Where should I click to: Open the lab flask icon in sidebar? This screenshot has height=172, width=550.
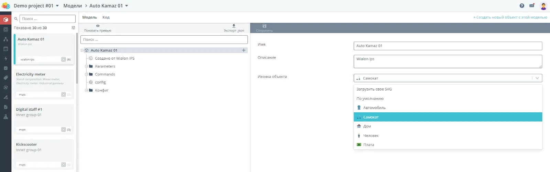5,116
